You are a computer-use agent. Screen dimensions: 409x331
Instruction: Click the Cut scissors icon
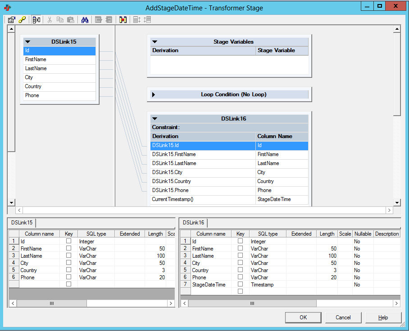[x=50, y=20]
